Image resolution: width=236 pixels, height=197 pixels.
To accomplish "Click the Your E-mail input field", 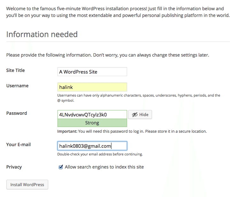I will 92,146.
